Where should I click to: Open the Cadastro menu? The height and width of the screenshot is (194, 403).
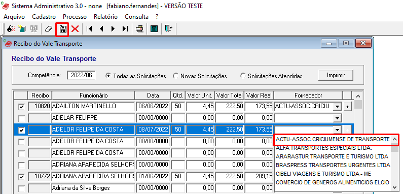tap(44, 17)
